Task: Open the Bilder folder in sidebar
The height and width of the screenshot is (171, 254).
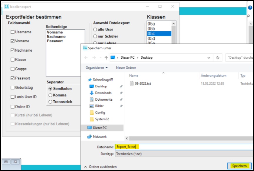Action: [x=99, y=106]
